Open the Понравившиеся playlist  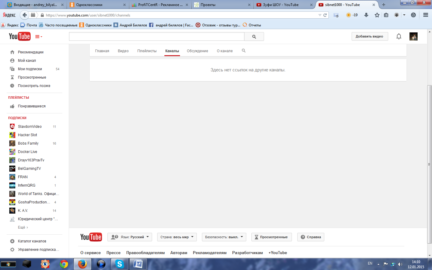[32, 106]
